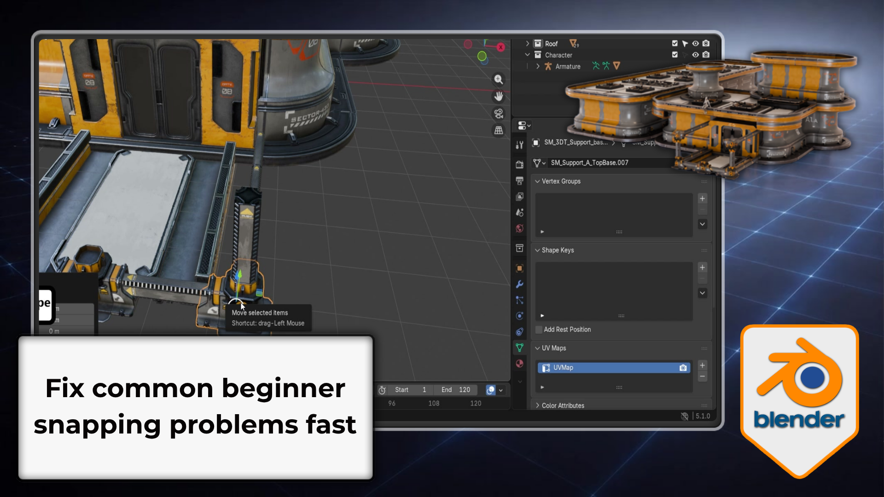Open the Output properties tab (printer icon)
This screenshot has width=884, height=497.
[x=520, y=180]
